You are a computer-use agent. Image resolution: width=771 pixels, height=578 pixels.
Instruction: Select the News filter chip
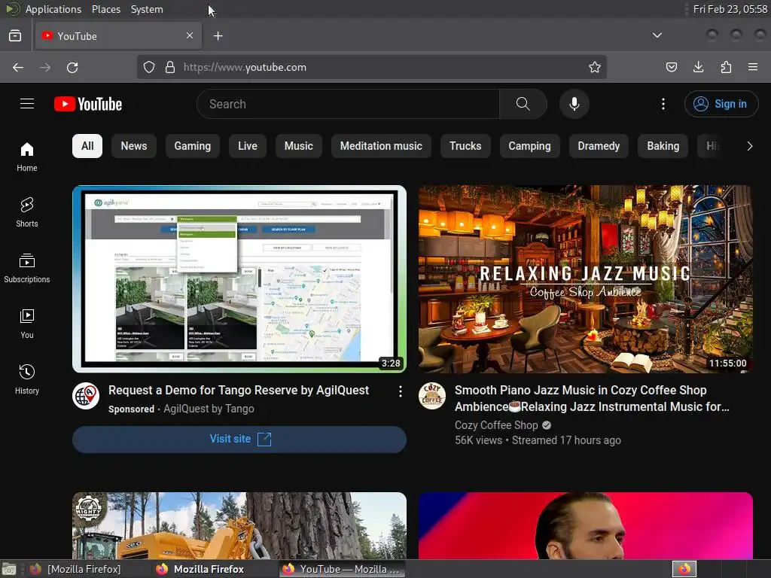(x=134, y=146)
